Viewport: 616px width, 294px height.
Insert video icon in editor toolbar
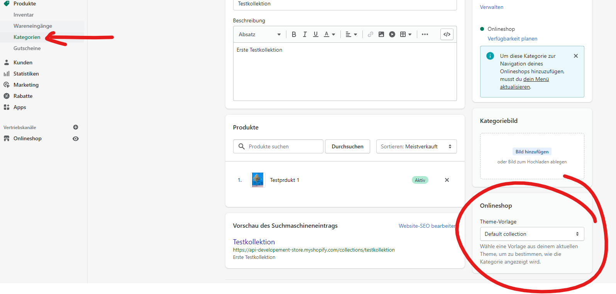pos(392,34)
